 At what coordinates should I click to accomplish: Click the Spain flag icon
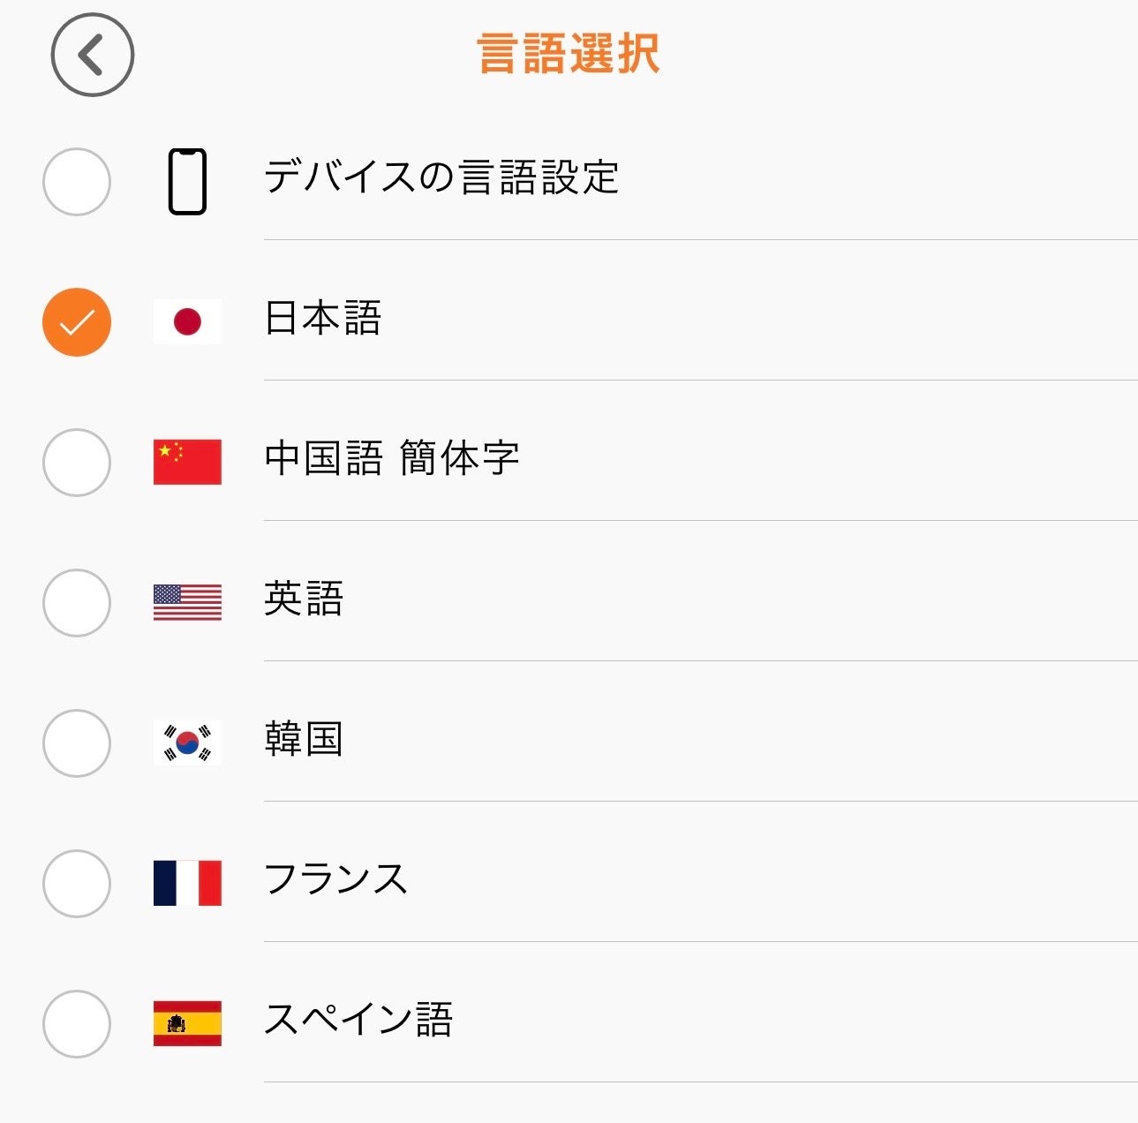coord(187,1023)
